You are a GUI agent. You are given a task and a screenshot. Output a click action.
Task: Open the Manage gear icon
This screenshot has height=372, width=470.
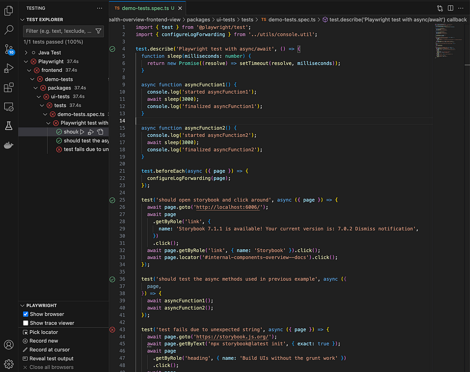8,364
